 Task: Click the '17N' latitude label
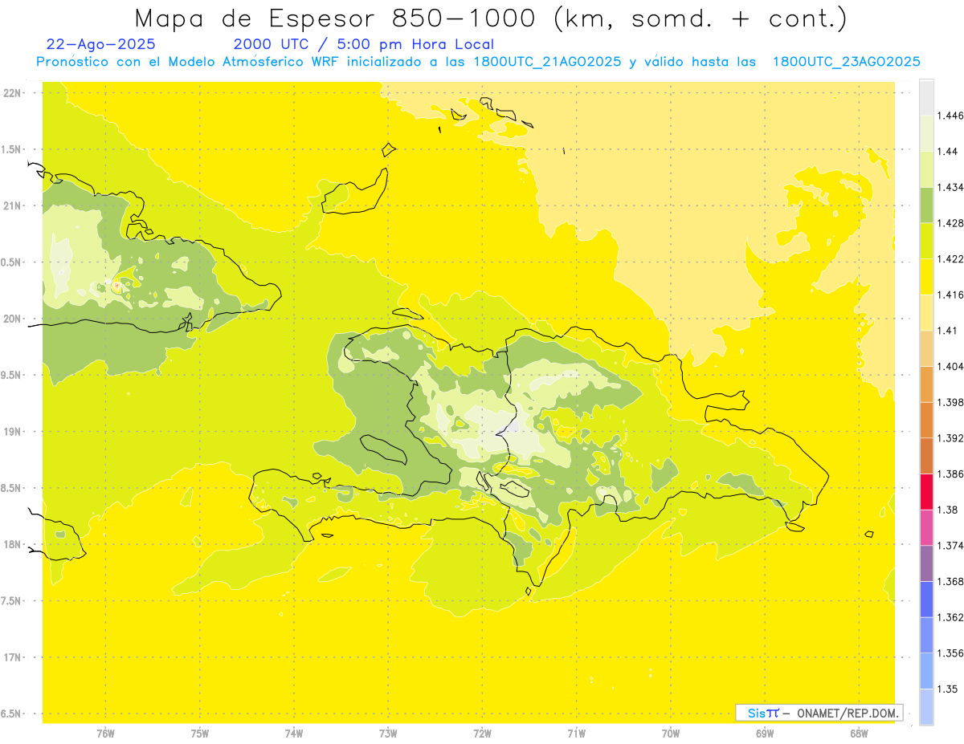(14, 657)
